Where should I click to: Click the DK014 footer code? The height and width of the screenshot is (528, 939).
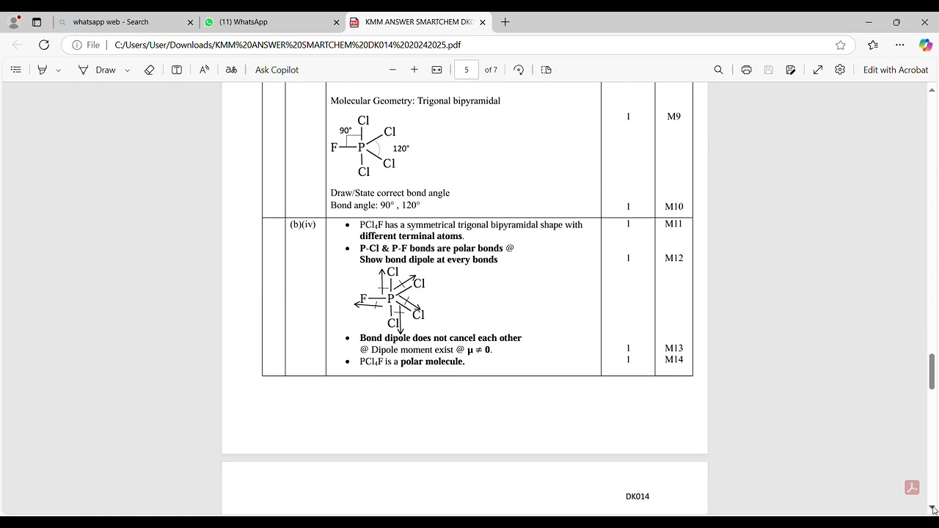(x=637, y=496)
